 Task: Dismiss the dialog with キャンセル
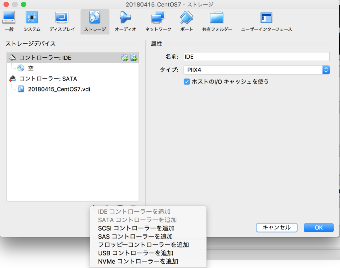tap(277, 228)
